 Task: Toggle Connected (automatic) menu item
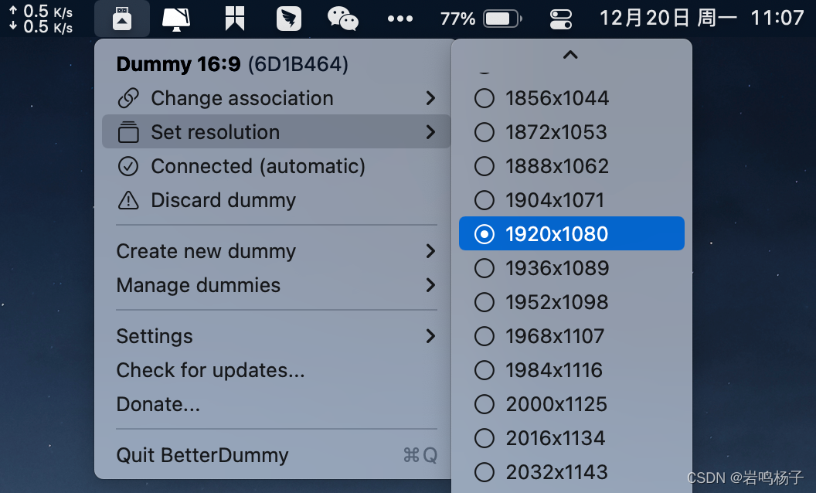(x=277, y=166)
